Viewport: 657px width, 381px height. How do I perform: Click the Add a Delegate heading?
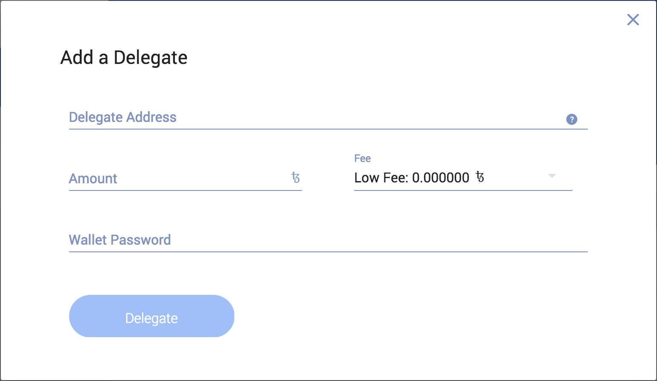click(124, 58)
